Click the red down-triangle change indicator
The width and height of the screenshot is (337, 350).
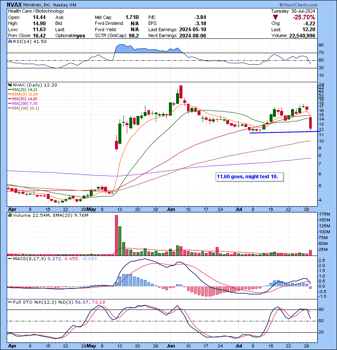click(x=275, y=17)
